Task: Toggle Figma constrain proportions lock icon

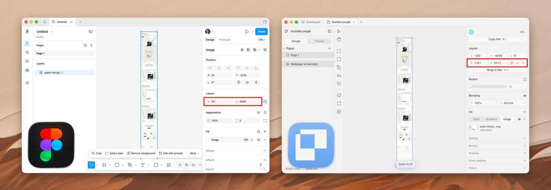Action: point(265,102)
